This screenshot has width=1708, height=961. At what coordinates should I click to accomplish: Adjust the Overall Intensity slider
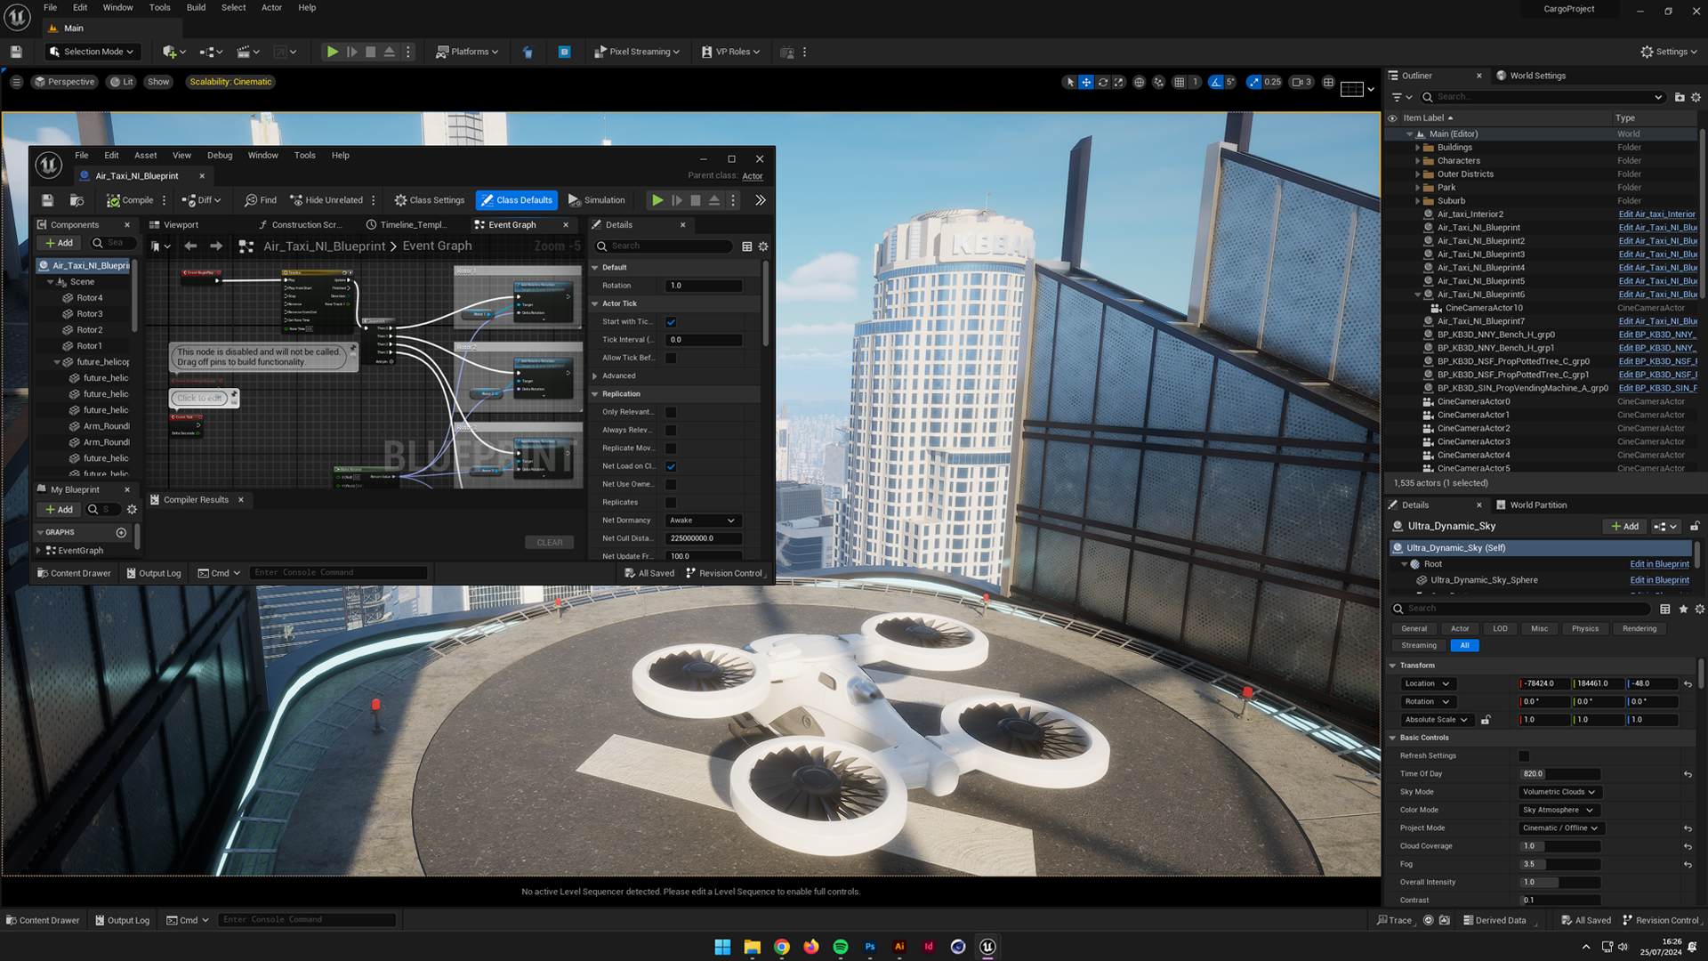click(x=1559, y=883)
